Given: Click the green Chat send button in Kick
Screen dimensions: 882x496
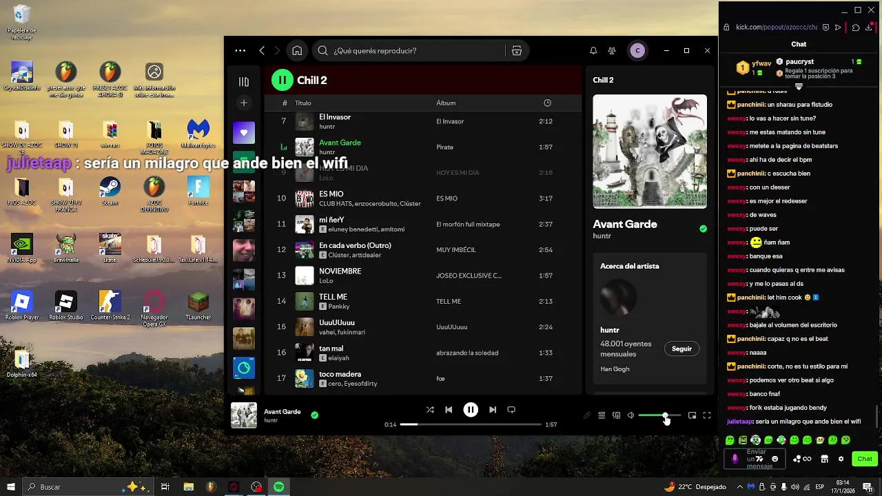Looking at the screenshot, I should (865, 459).
